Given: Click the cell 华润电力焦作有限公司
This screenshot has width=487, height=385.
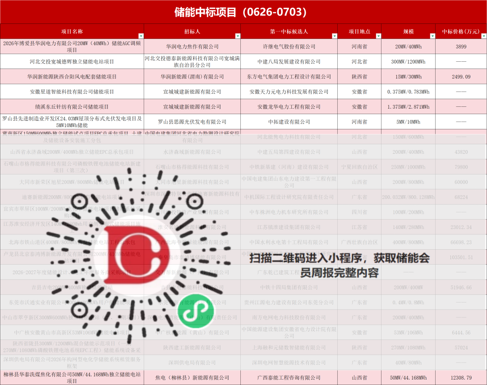Looking at the screenshot, I should coord(192,46).
